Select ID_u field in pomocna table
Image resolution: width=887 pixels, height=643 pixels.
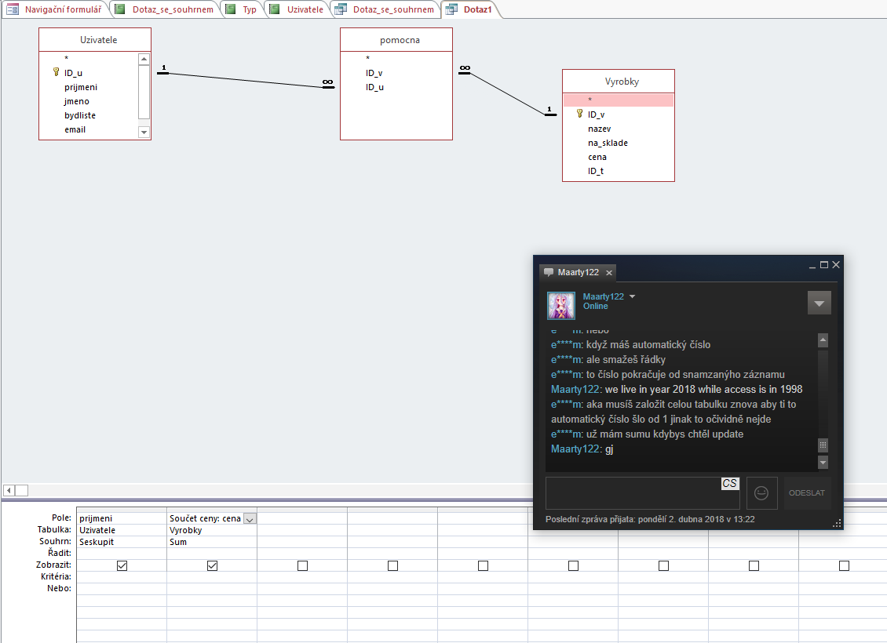[x=374, y=87]
